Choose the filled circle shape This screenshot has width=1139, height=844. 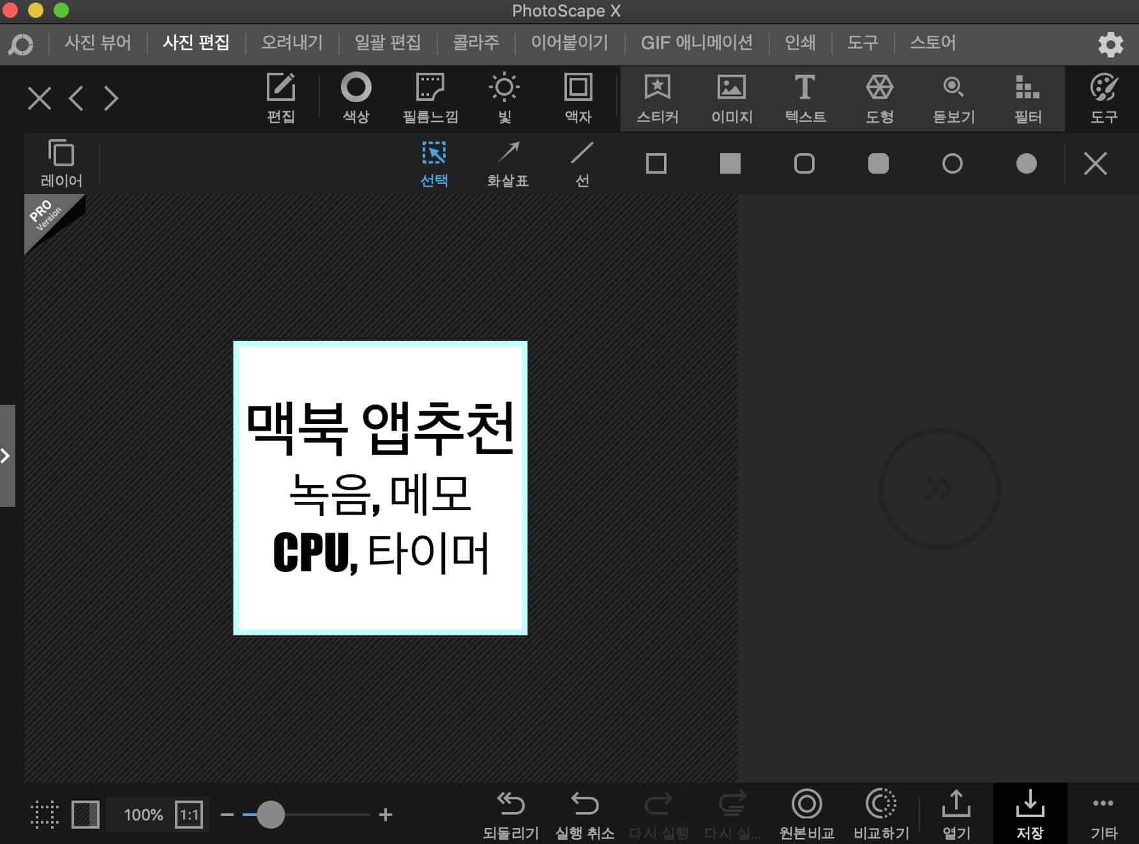(1027, 163)
